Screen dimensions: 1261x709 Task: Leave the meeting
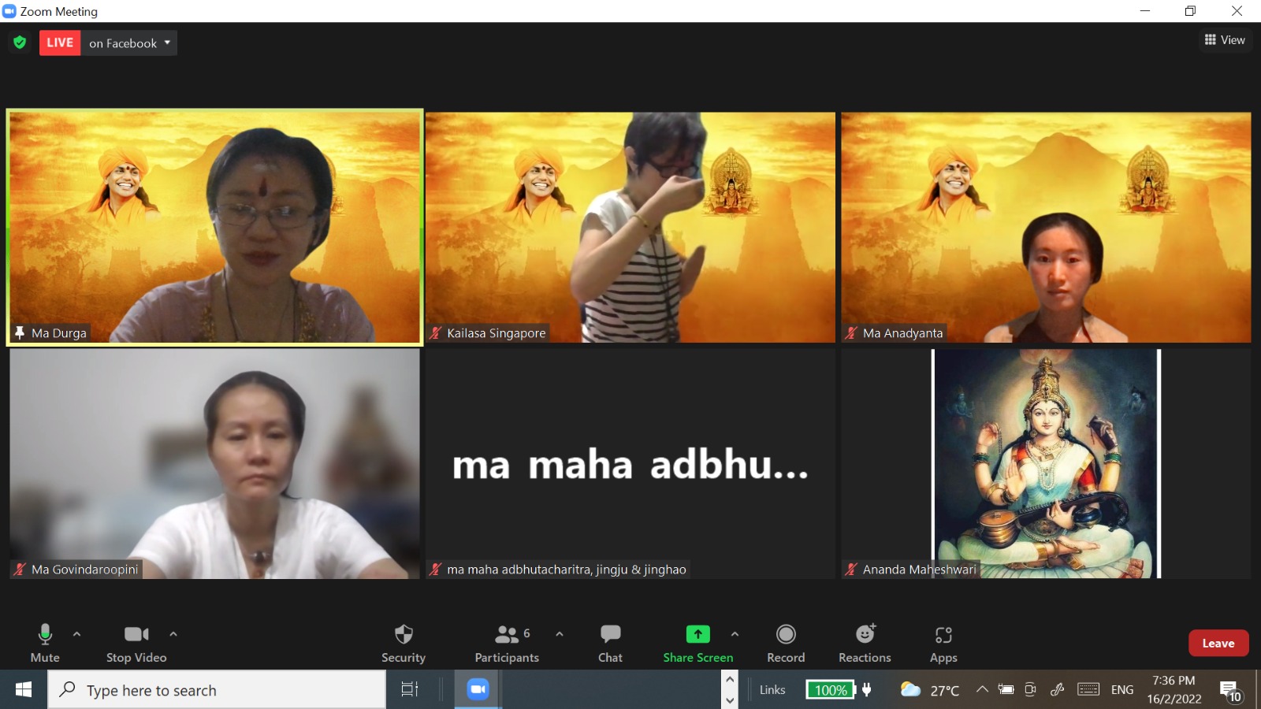pyautogui.click(x=1218, y=644)
